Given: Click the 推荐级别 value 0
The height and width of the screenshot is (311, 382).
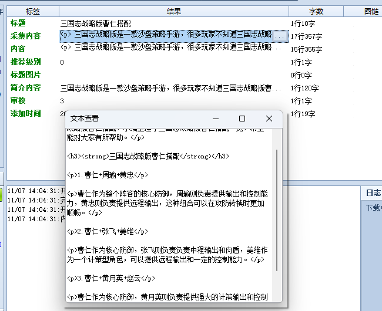Looking at the screenshot, I should (62, 62).
